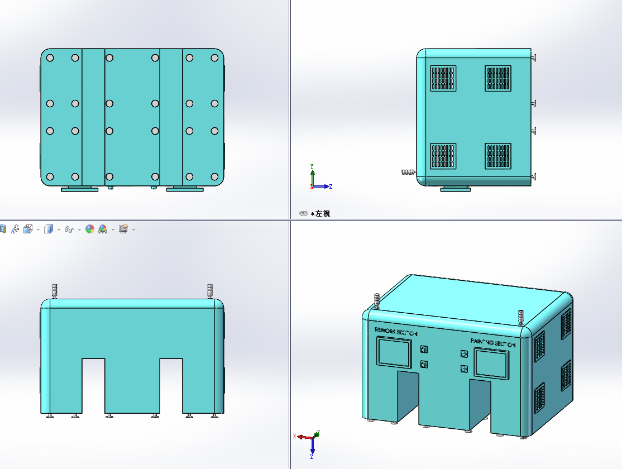Click the link views icon beside *左视
Image resolution: width=622 pixels, height=469 pixels.
coord(304,213)
